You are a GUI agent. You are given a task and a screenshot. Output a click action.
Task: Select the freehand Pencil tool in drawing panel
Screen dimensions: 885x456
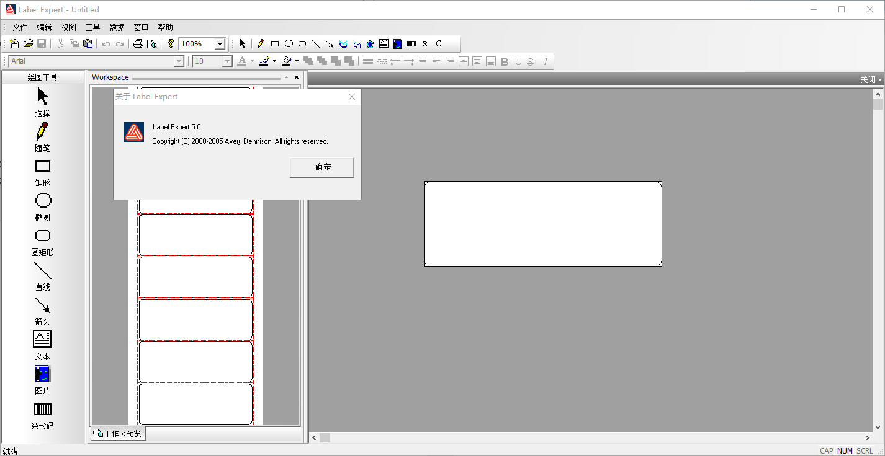pos(42,131)
